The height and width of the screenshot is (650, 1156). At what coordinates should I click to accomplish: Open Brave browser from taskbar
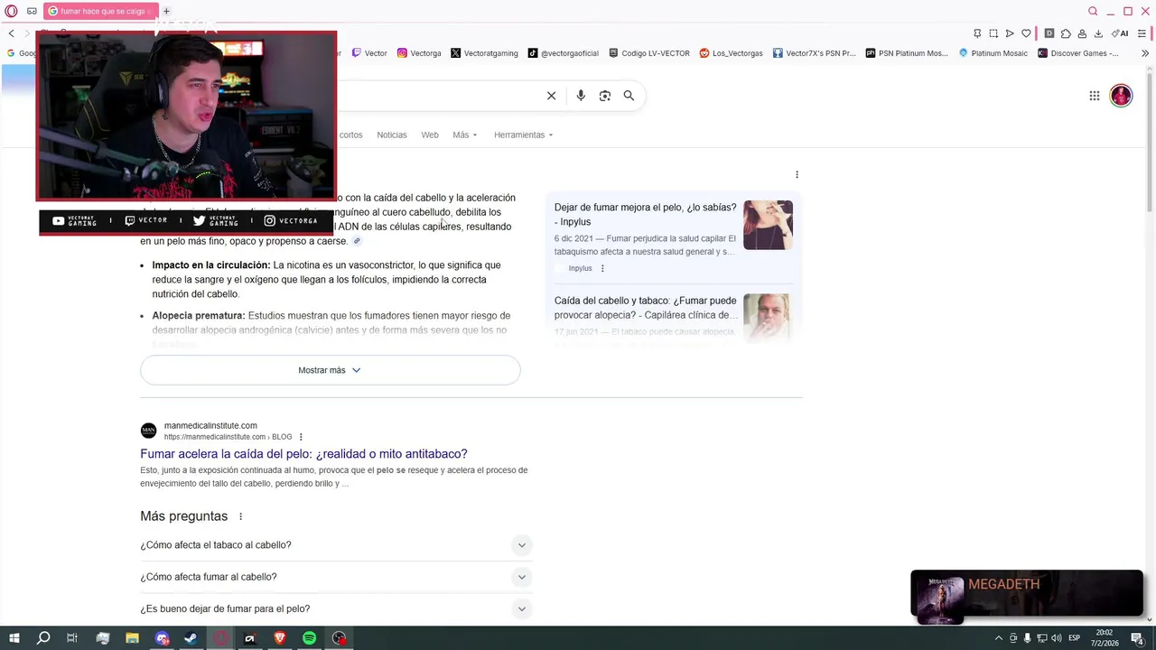(279, 638)
